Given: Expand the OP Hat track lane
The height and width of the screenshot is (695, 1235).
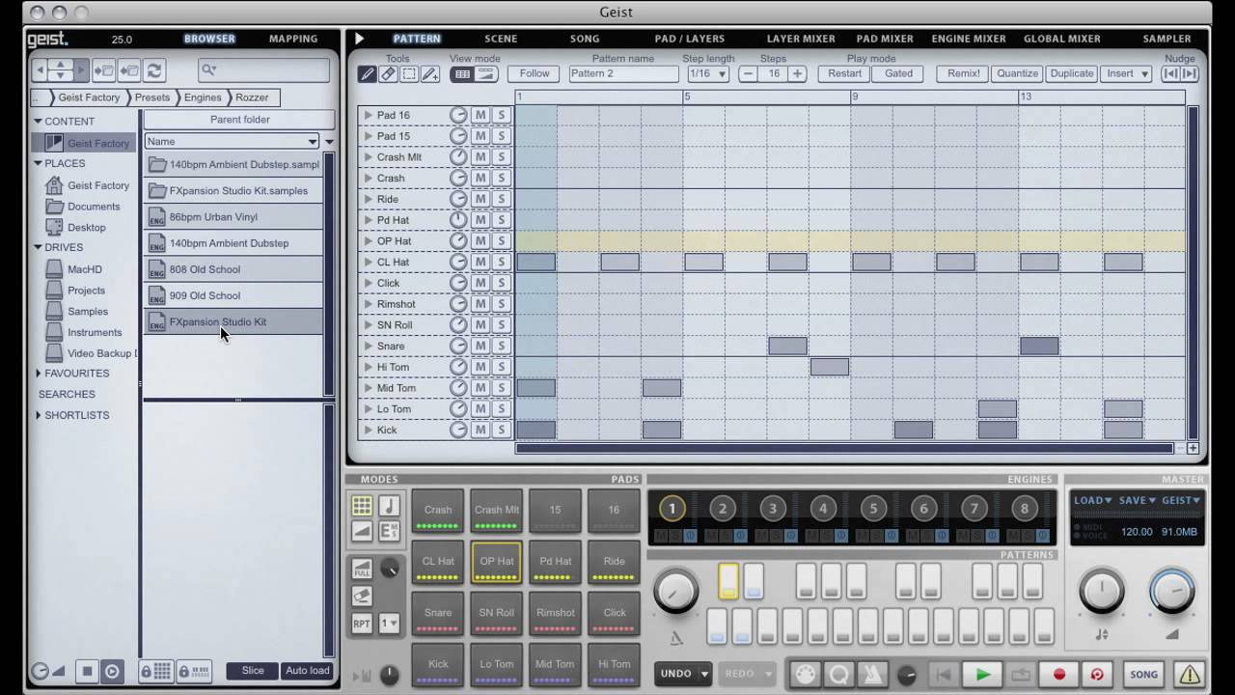Looking at the screenshot, I should (368, 241).
